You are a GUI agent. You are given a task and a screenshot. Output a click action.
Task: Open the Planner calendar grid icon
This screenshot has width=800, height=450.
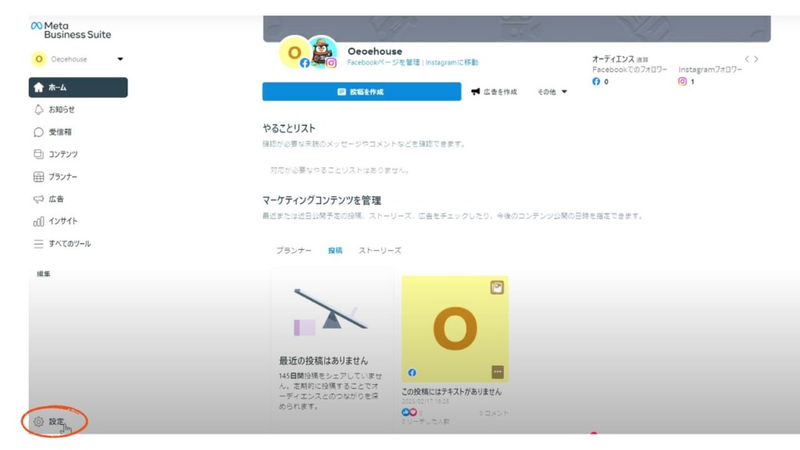[39, 177]
